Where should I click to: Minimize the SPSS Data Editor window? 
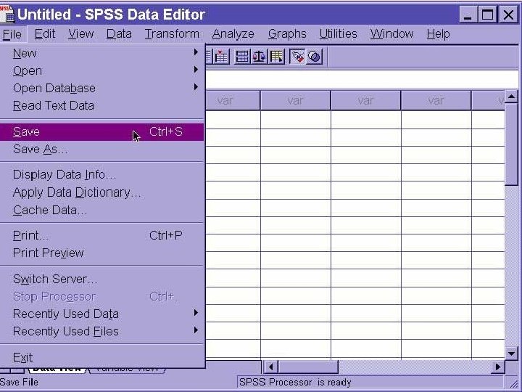pyautogui.click(x=468, y=15)
